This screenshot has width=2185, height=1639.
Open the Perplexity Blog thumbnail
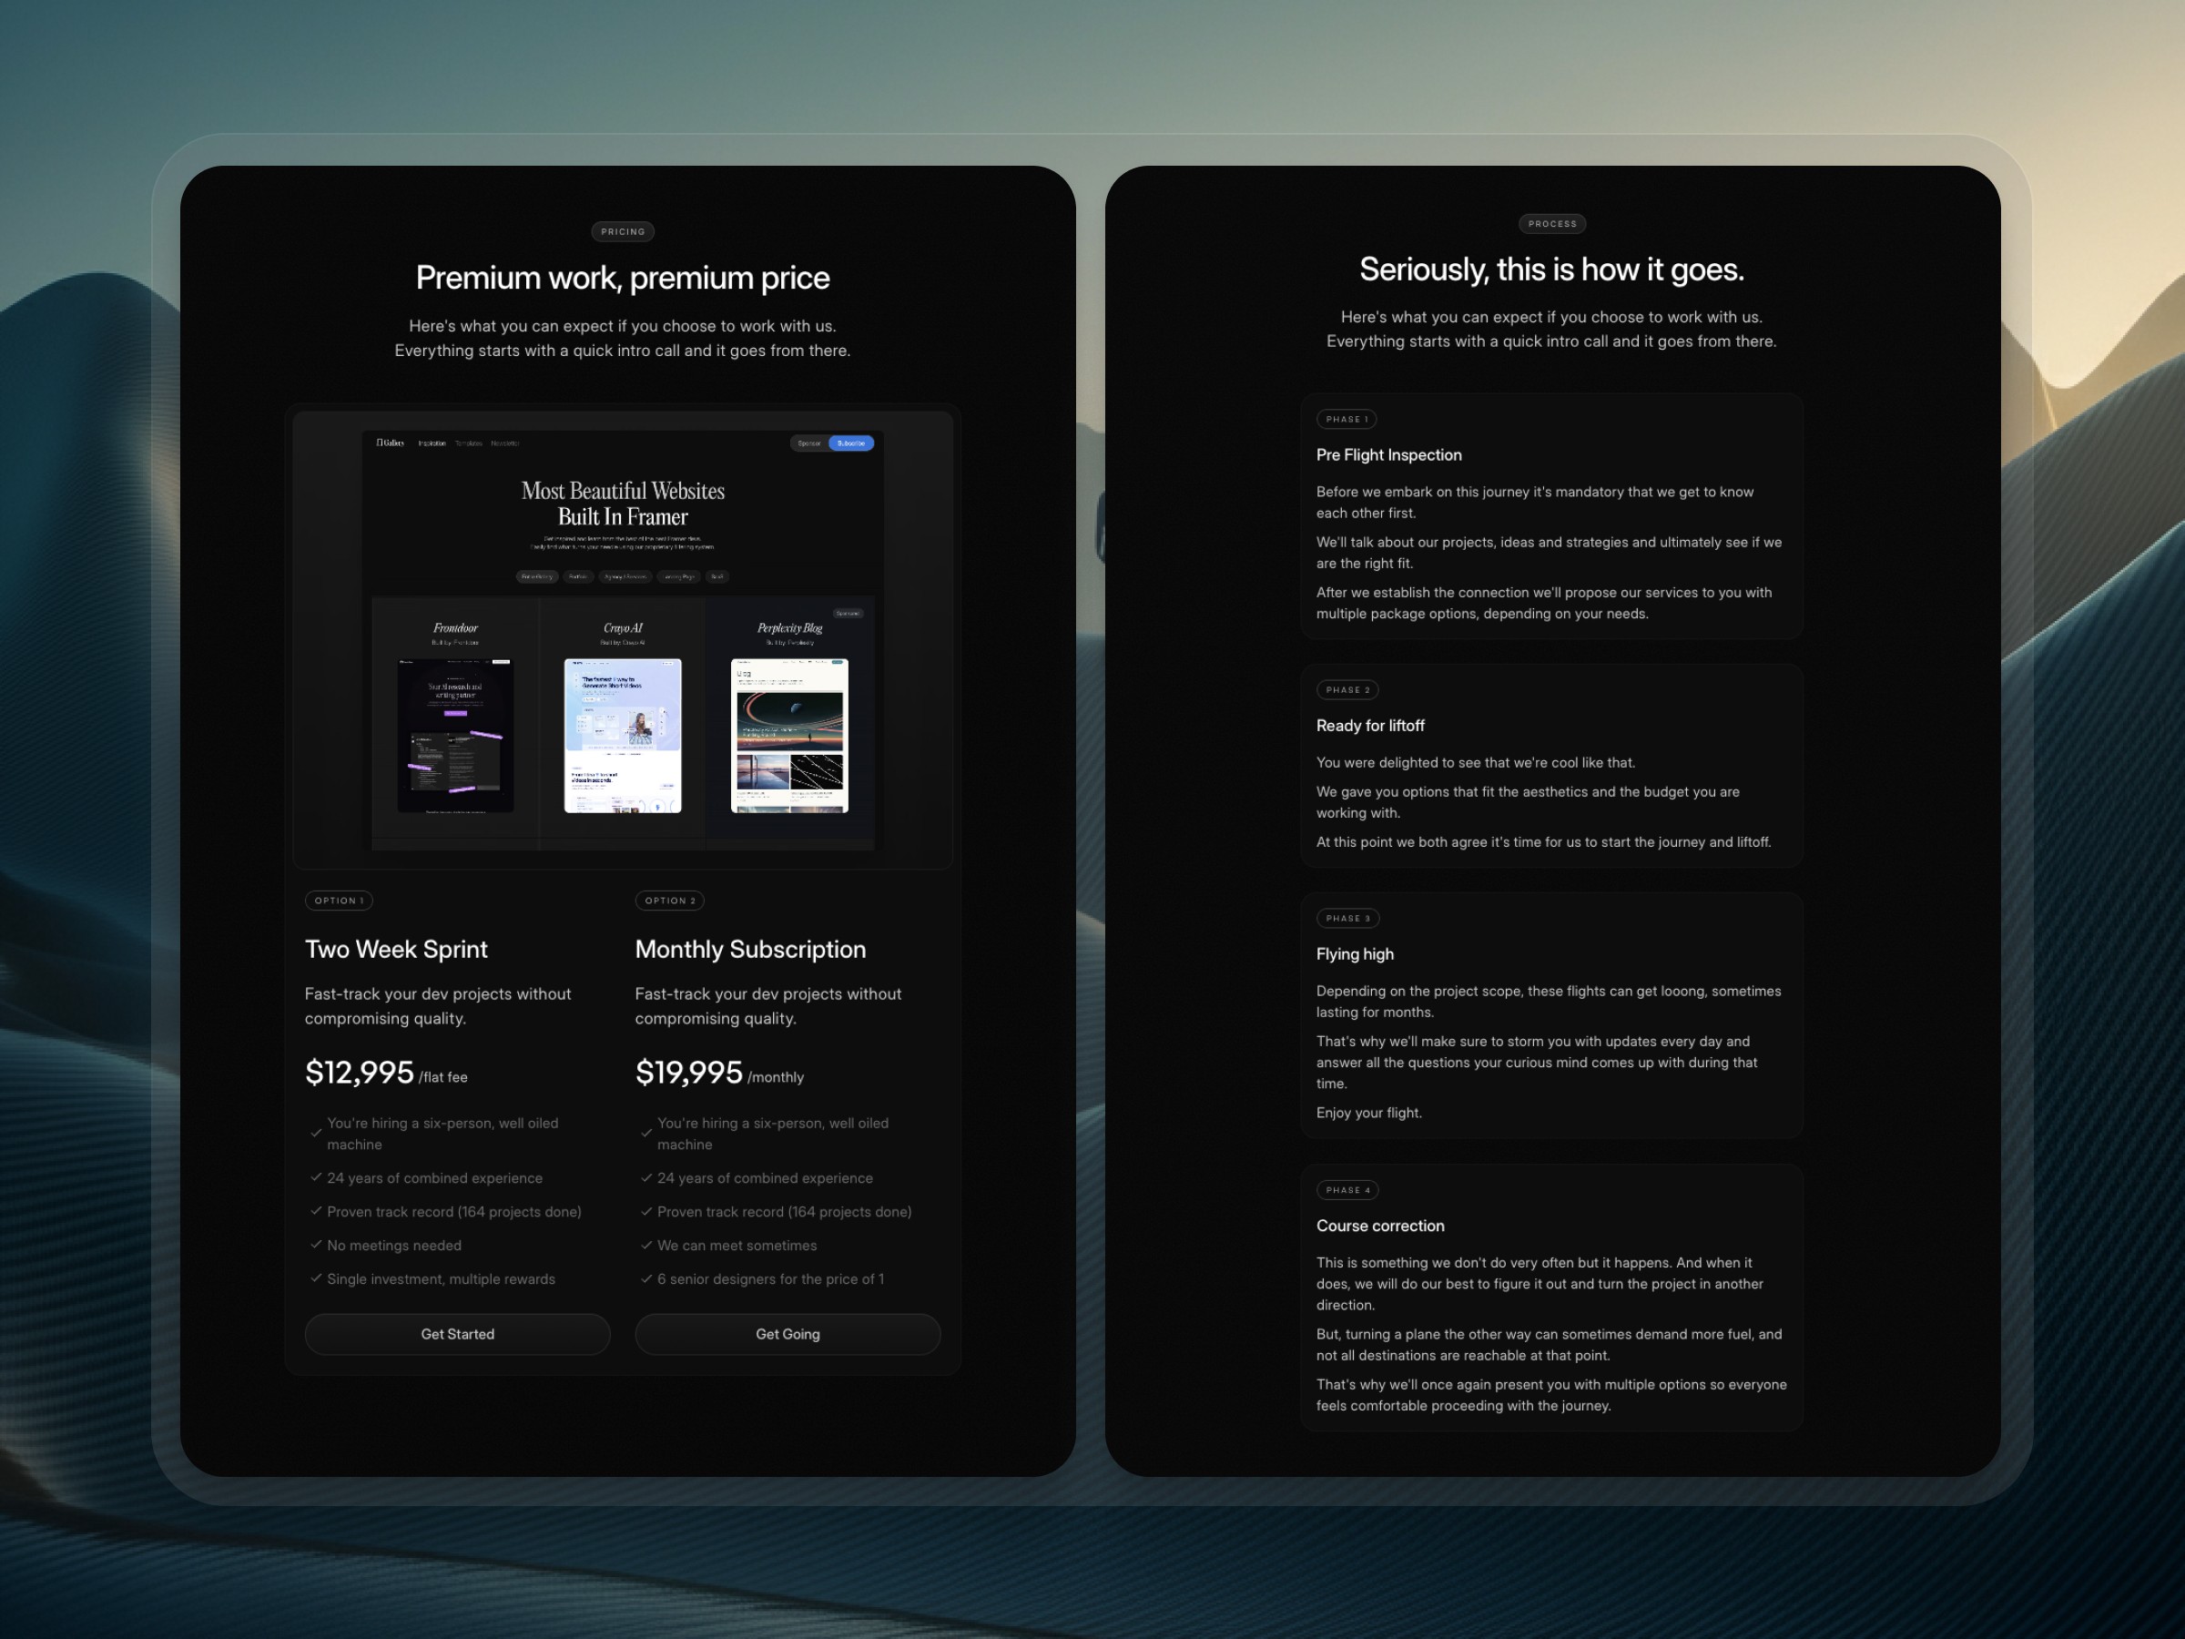click(789, 735)
